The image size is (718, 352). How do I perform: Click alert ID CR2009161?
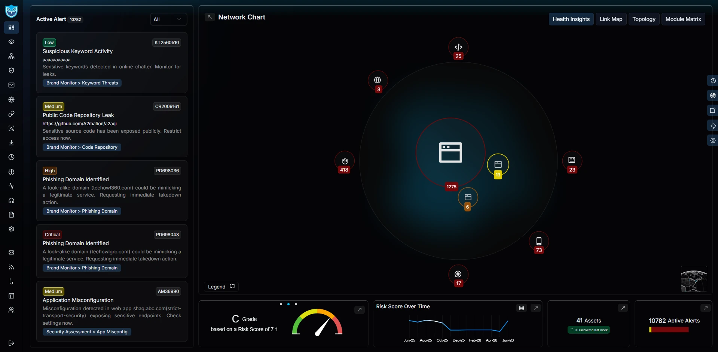pos(167,106)
